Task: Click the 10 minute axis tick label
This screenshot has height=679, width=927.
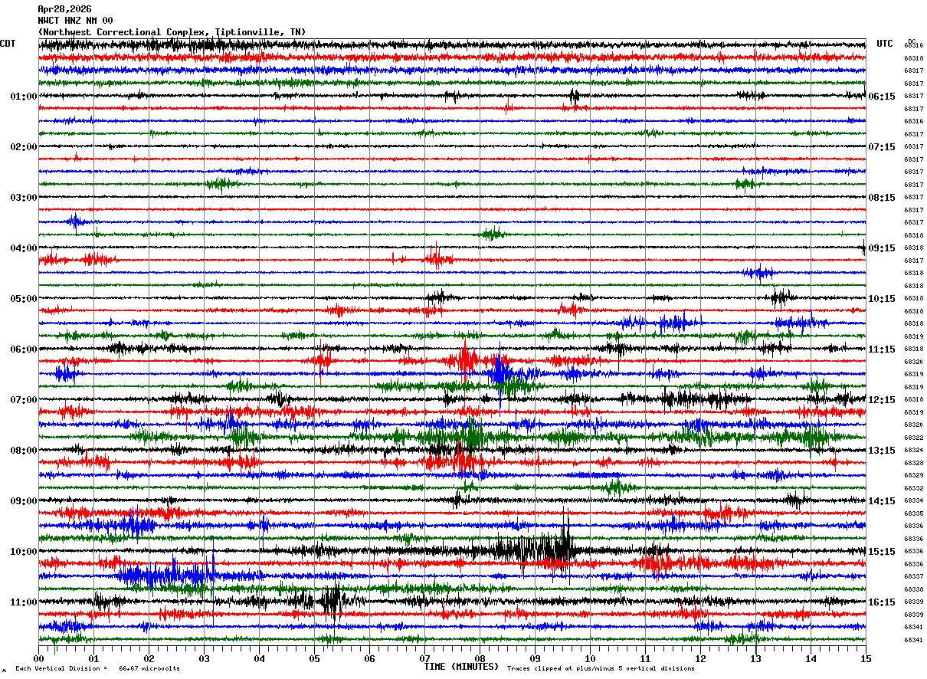Action: tap(590, 658)
